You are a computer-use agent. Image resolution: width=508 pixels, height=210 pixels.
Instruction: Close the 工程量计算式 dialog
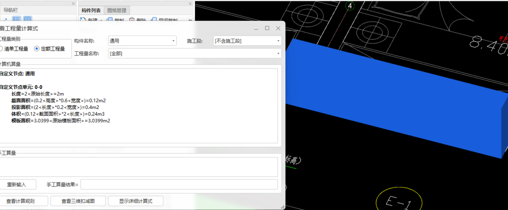pyautogui.click(x=278, y=28)
